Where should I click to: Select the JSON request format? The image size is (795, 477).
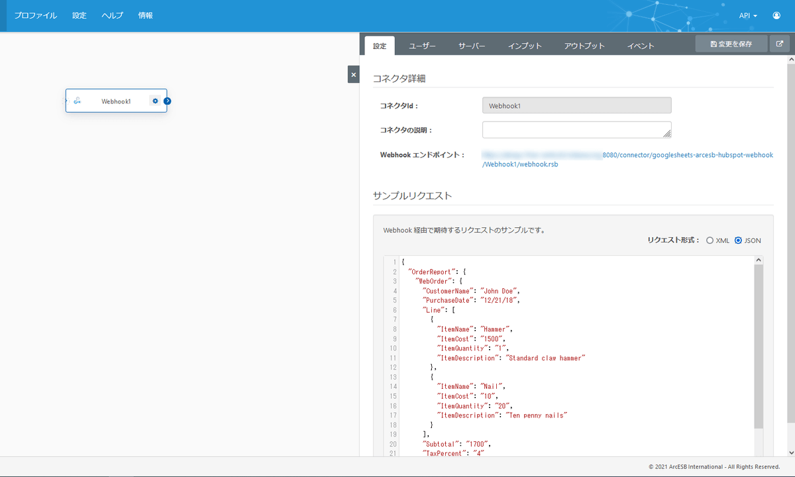click(x=738, y=240)
